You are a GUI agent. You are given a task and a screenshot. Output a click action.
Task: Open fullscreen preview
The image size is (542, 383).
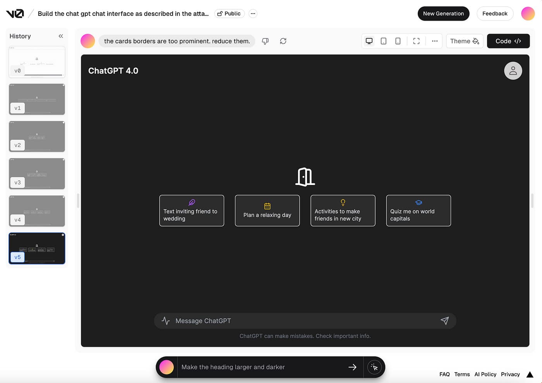(416, 41)
